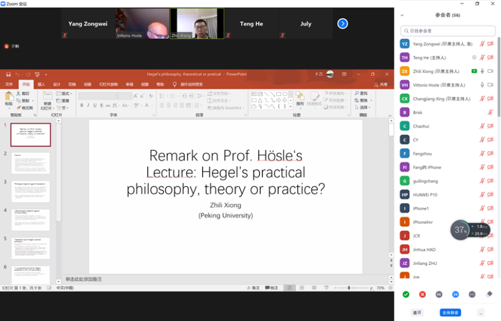Screen dimensions: 501x321
Task: Open the more options '...' button below participants
Action: pyautogui.click(x=480, y=313)
